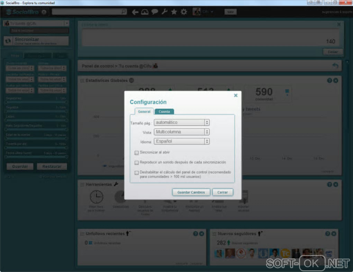The image size is (353, 272).
Task: Adjust the Tweets por día range slider
Action: click(36, 147)
